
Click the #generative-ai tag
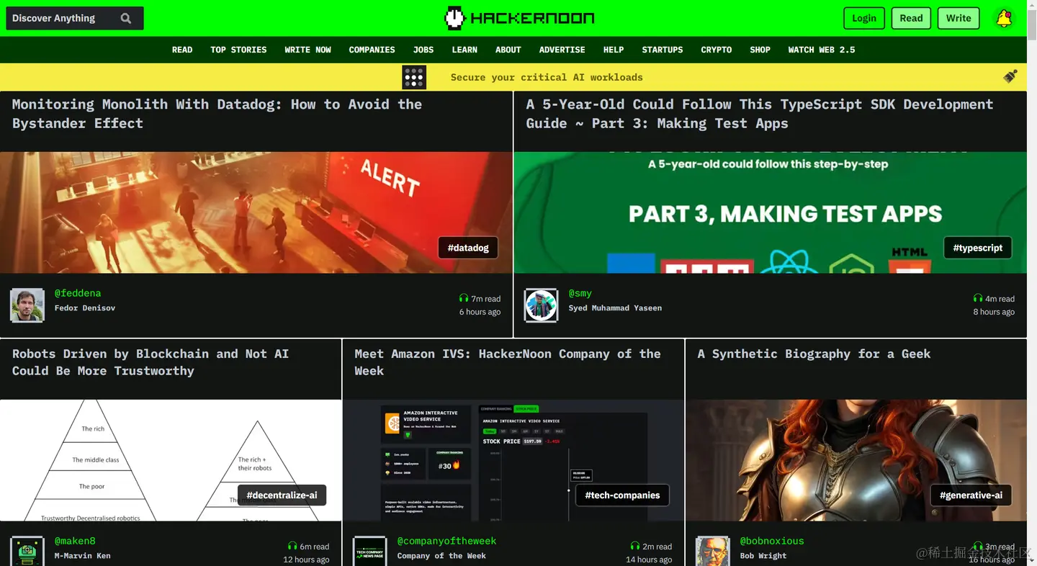click(x=971, y=495)
